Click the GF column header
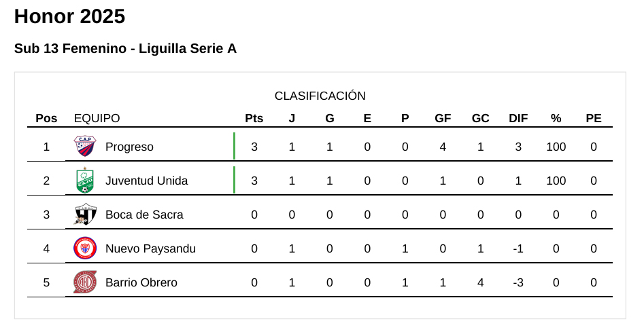Screen dimensions: 644x334 [443, 118]
